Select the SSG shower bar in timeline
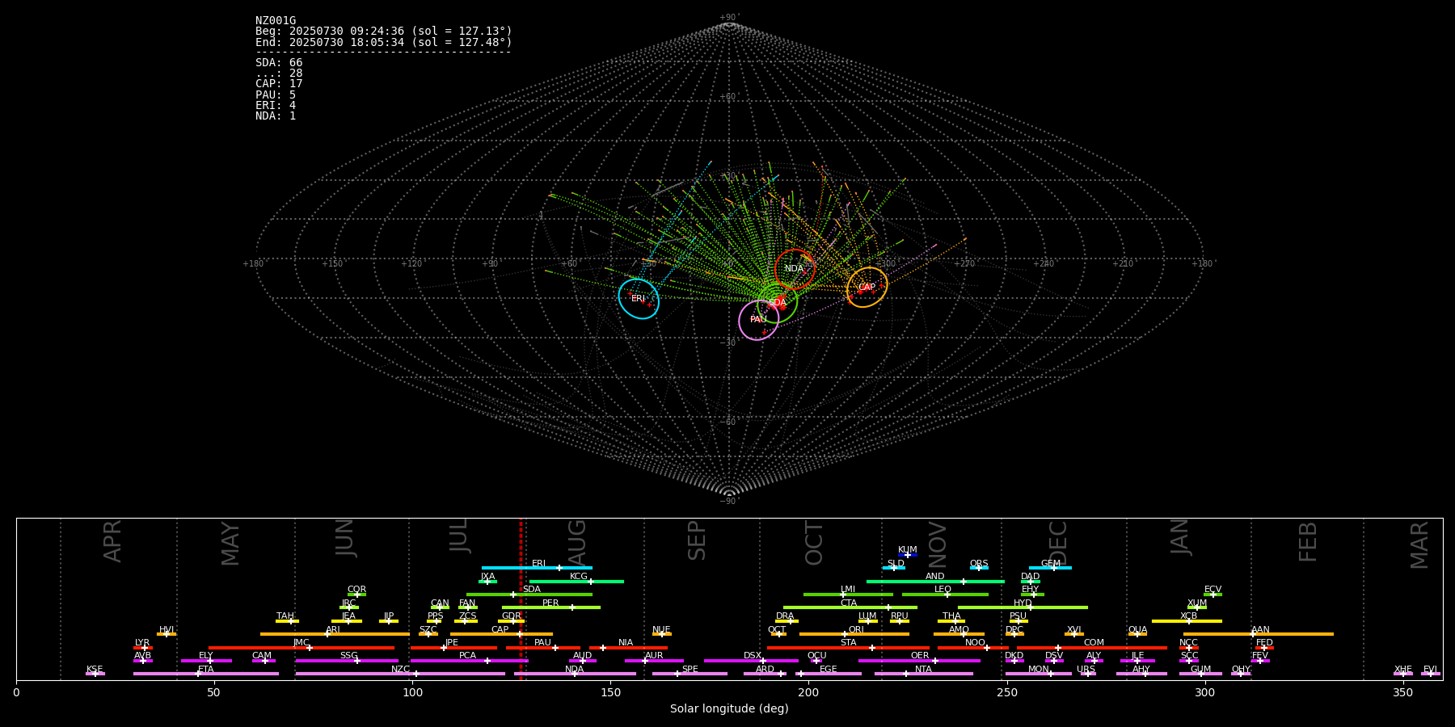Screen dimensions: 1455x727 pyautogui.click(x=347, y=661)
